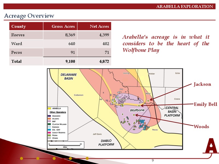Click the 'Winkler' county label on map
The width and height of the screenshot is (219, 164).
151,74
